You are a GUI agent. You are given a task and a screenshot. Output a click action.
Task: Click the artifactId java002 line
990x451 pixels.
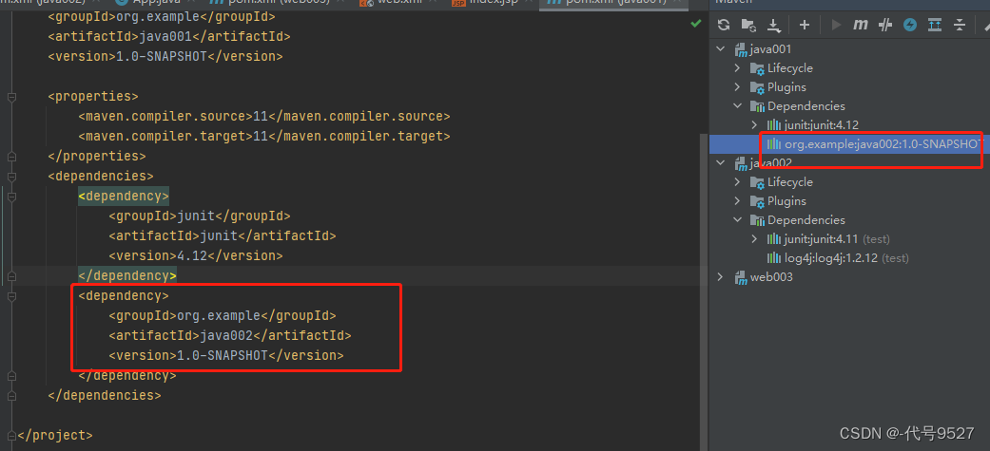click(230, 335)
